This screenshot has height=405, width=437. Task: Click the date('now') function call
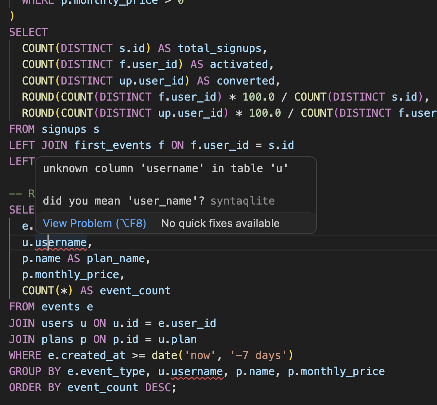point(176,355)
